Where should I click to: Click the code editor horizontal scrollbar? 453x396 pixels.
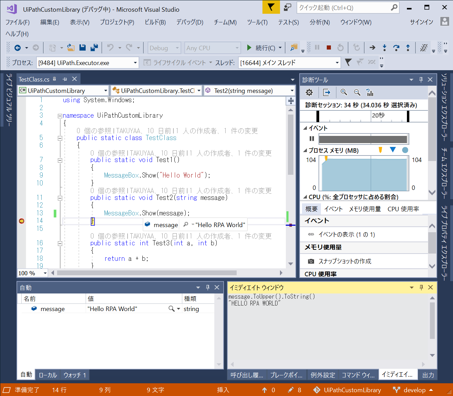tap(147, 273)
